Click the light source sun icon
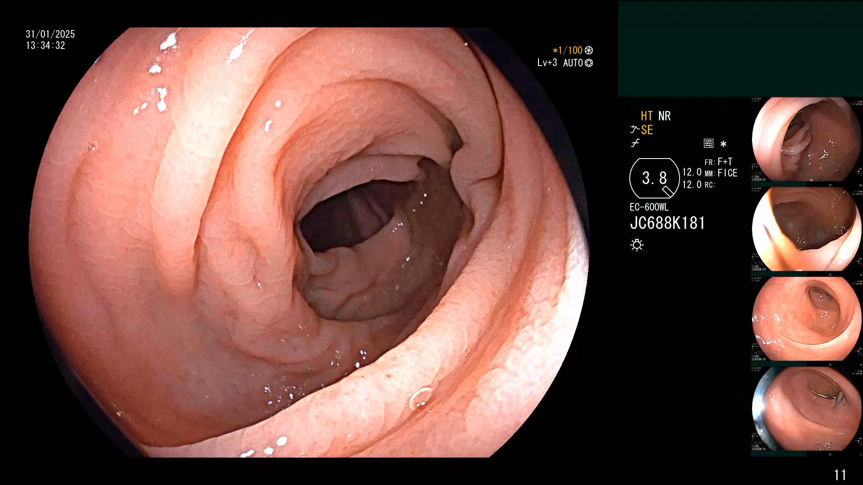The height and width of the screenshot is (485, 863). 637,245
